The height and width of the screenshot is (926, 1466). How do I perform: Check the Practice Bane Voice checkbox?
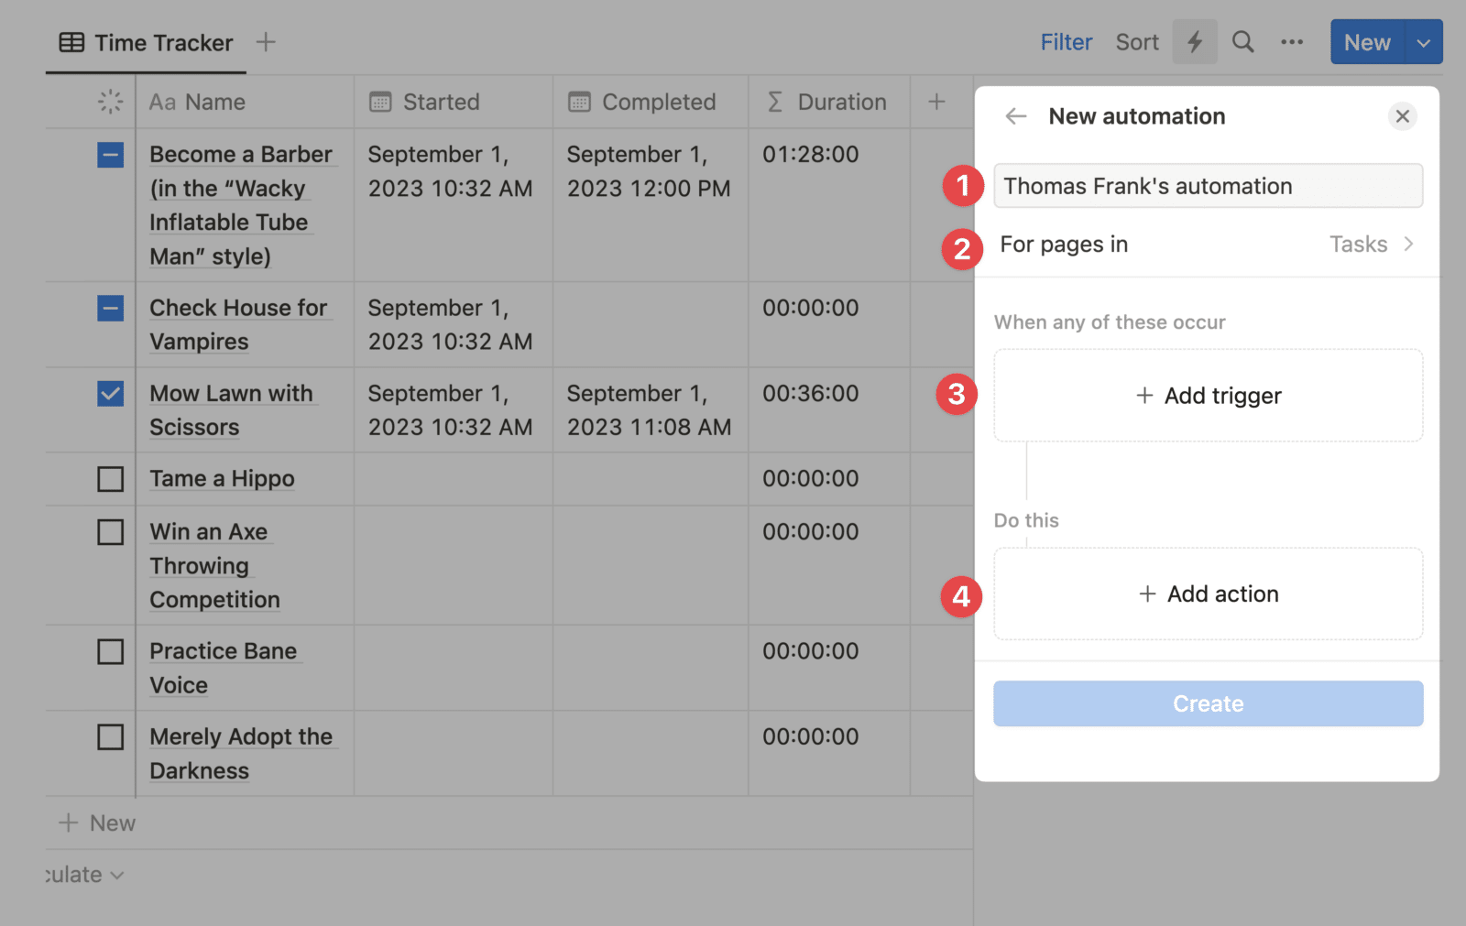[110, 651]
